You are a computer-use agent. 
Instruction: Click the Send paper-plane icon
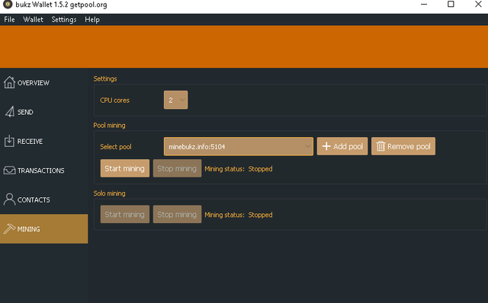(10, 112)
